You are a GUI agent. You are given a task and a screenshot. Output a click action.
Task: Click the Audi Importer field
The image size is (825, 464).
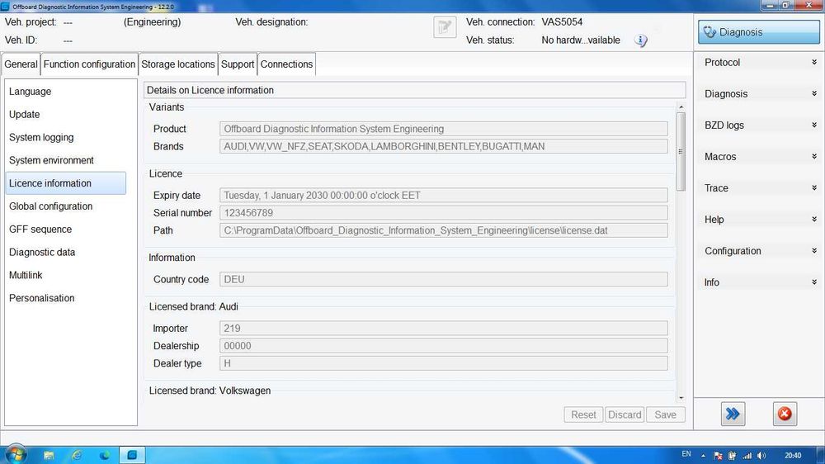pos(444,328)
